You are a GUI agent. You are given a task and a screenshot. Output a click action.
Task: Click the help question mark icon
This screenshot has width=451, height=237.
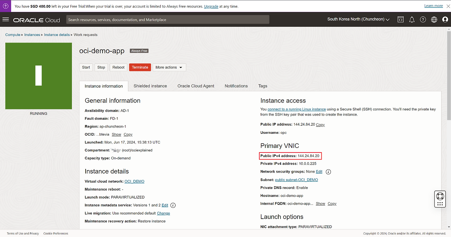point(423,20)
